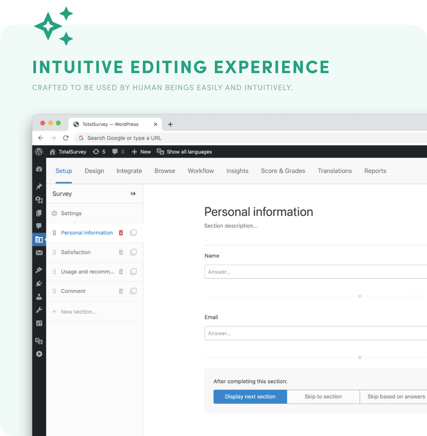Viewport: 427px width, 436px height.
Task: Select the Comment section
Action: (x=73, y=291)
